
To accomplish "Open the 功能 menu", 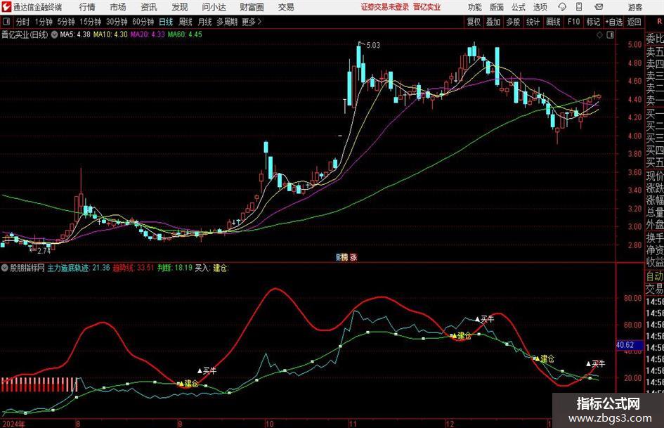I will 475,7.
